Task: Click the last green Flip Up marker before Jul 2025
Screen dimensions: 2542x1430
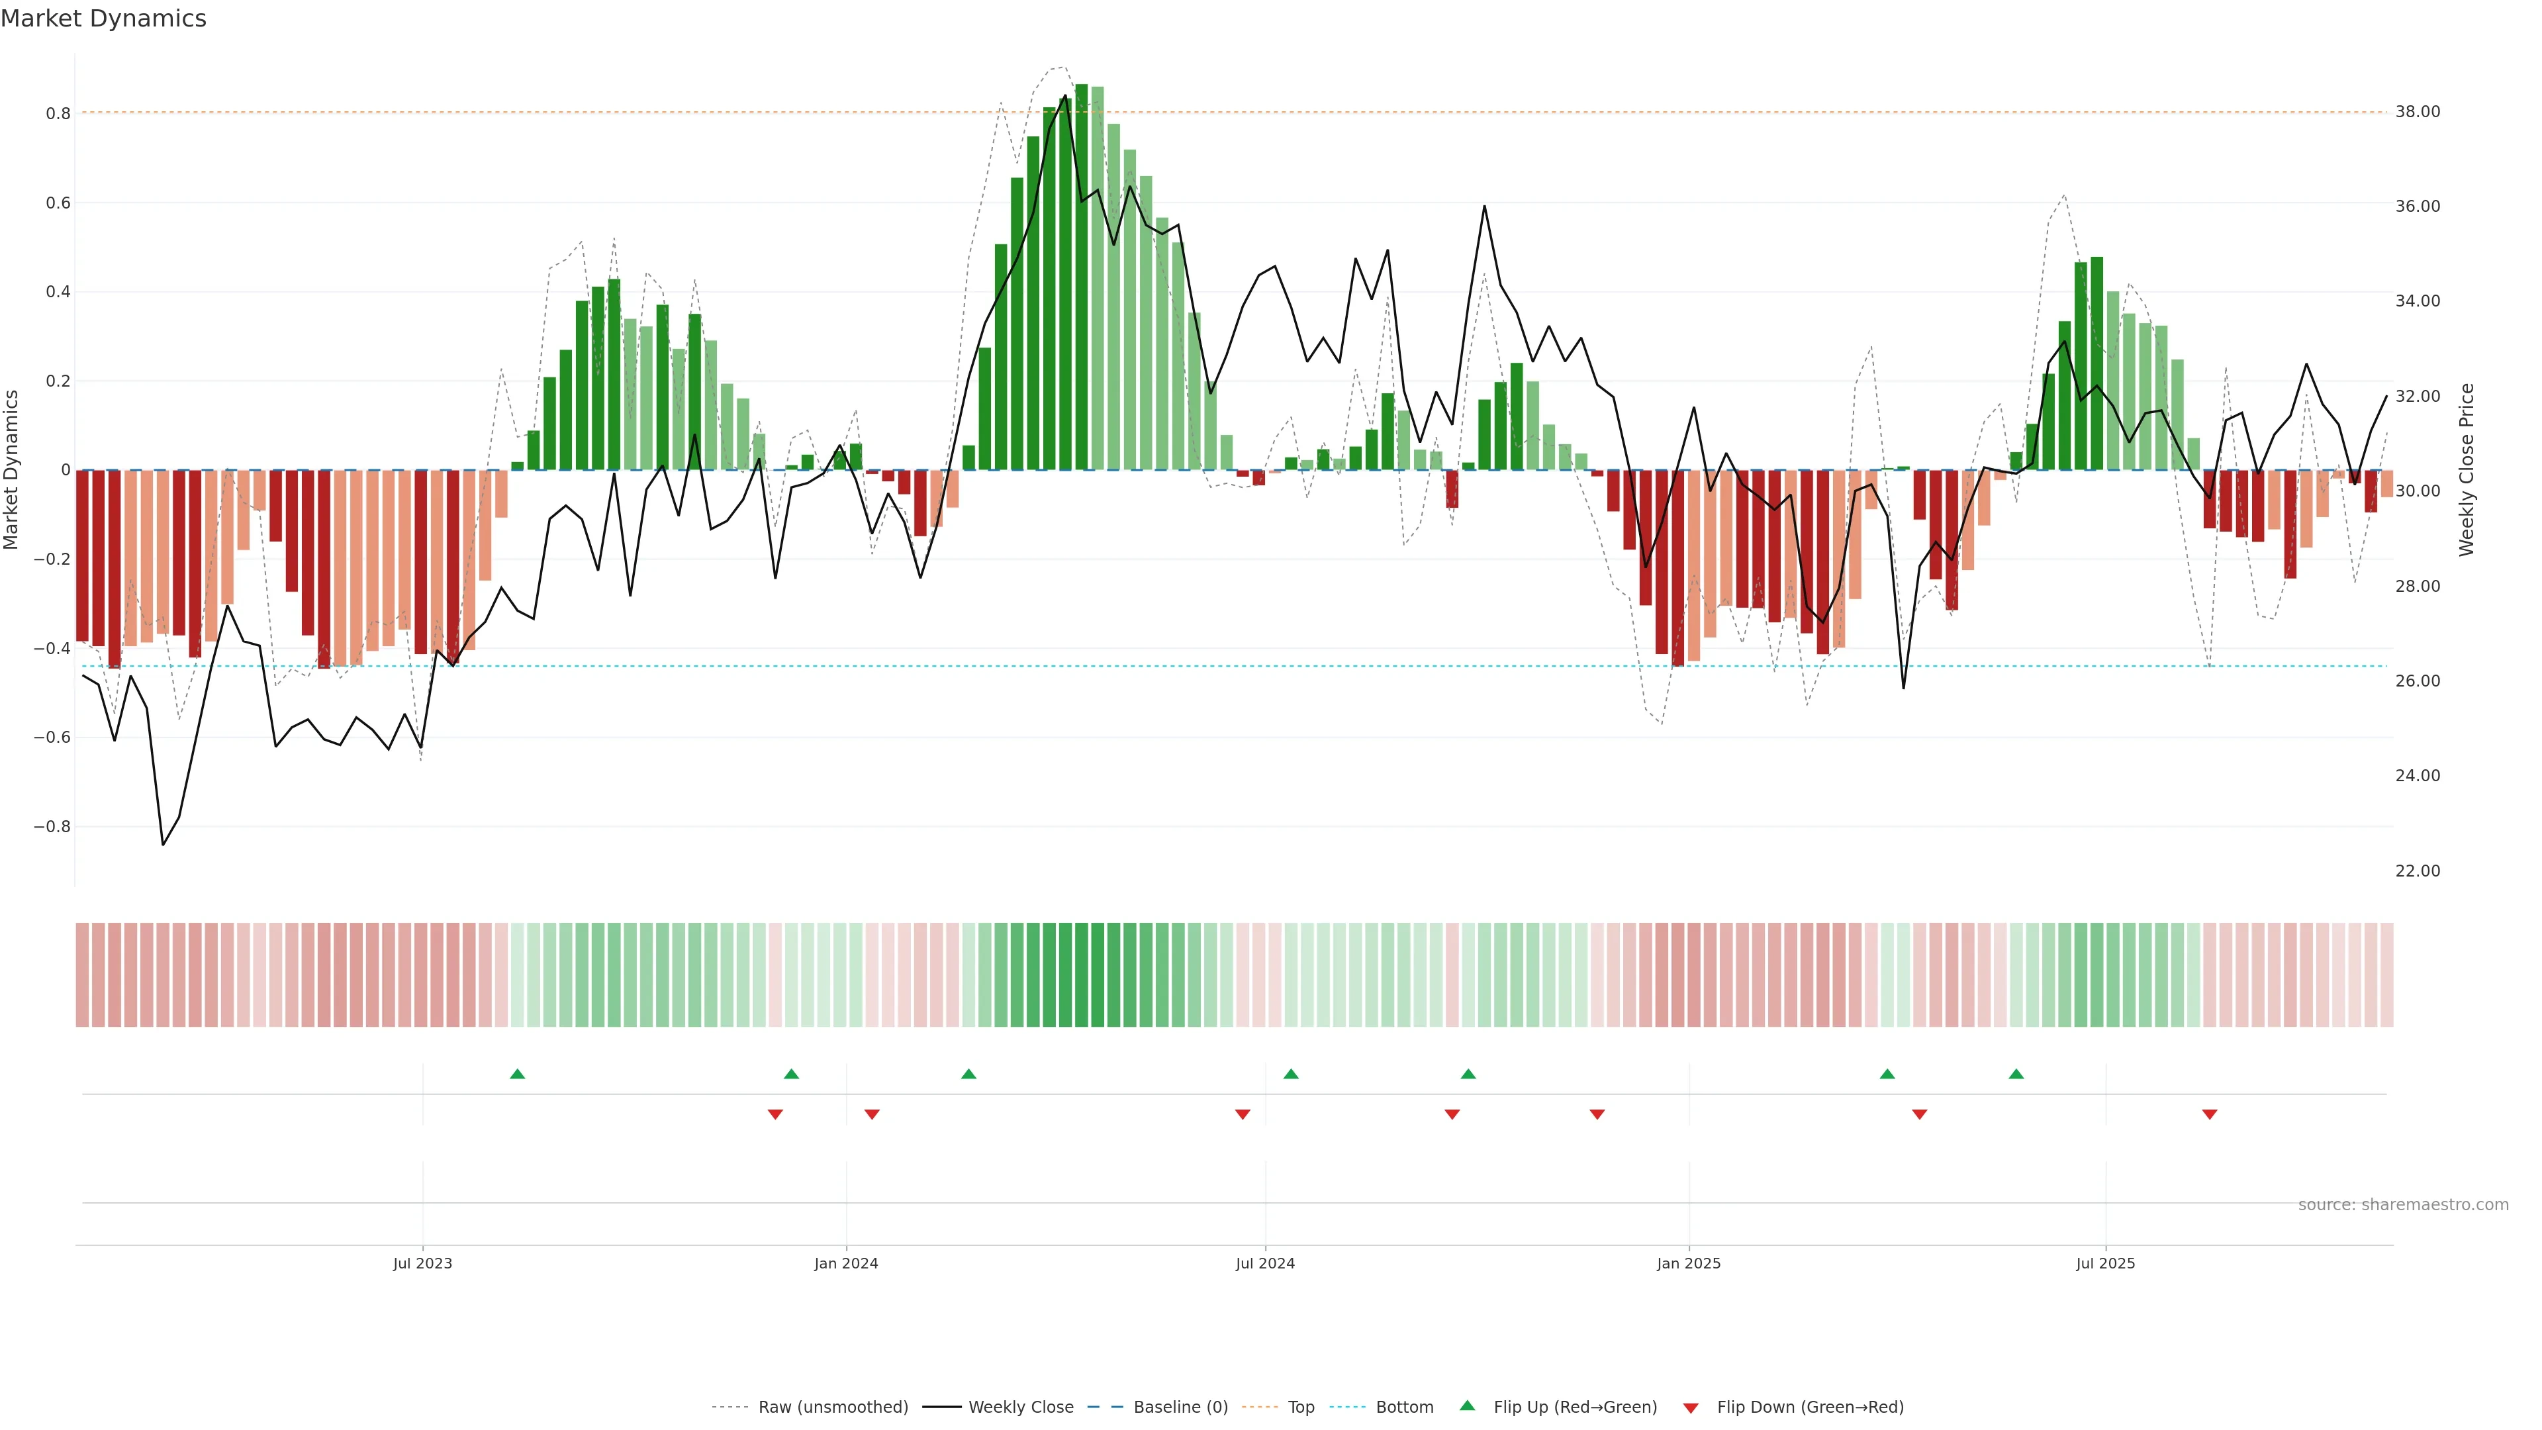Action: tap(2016, 1074)
